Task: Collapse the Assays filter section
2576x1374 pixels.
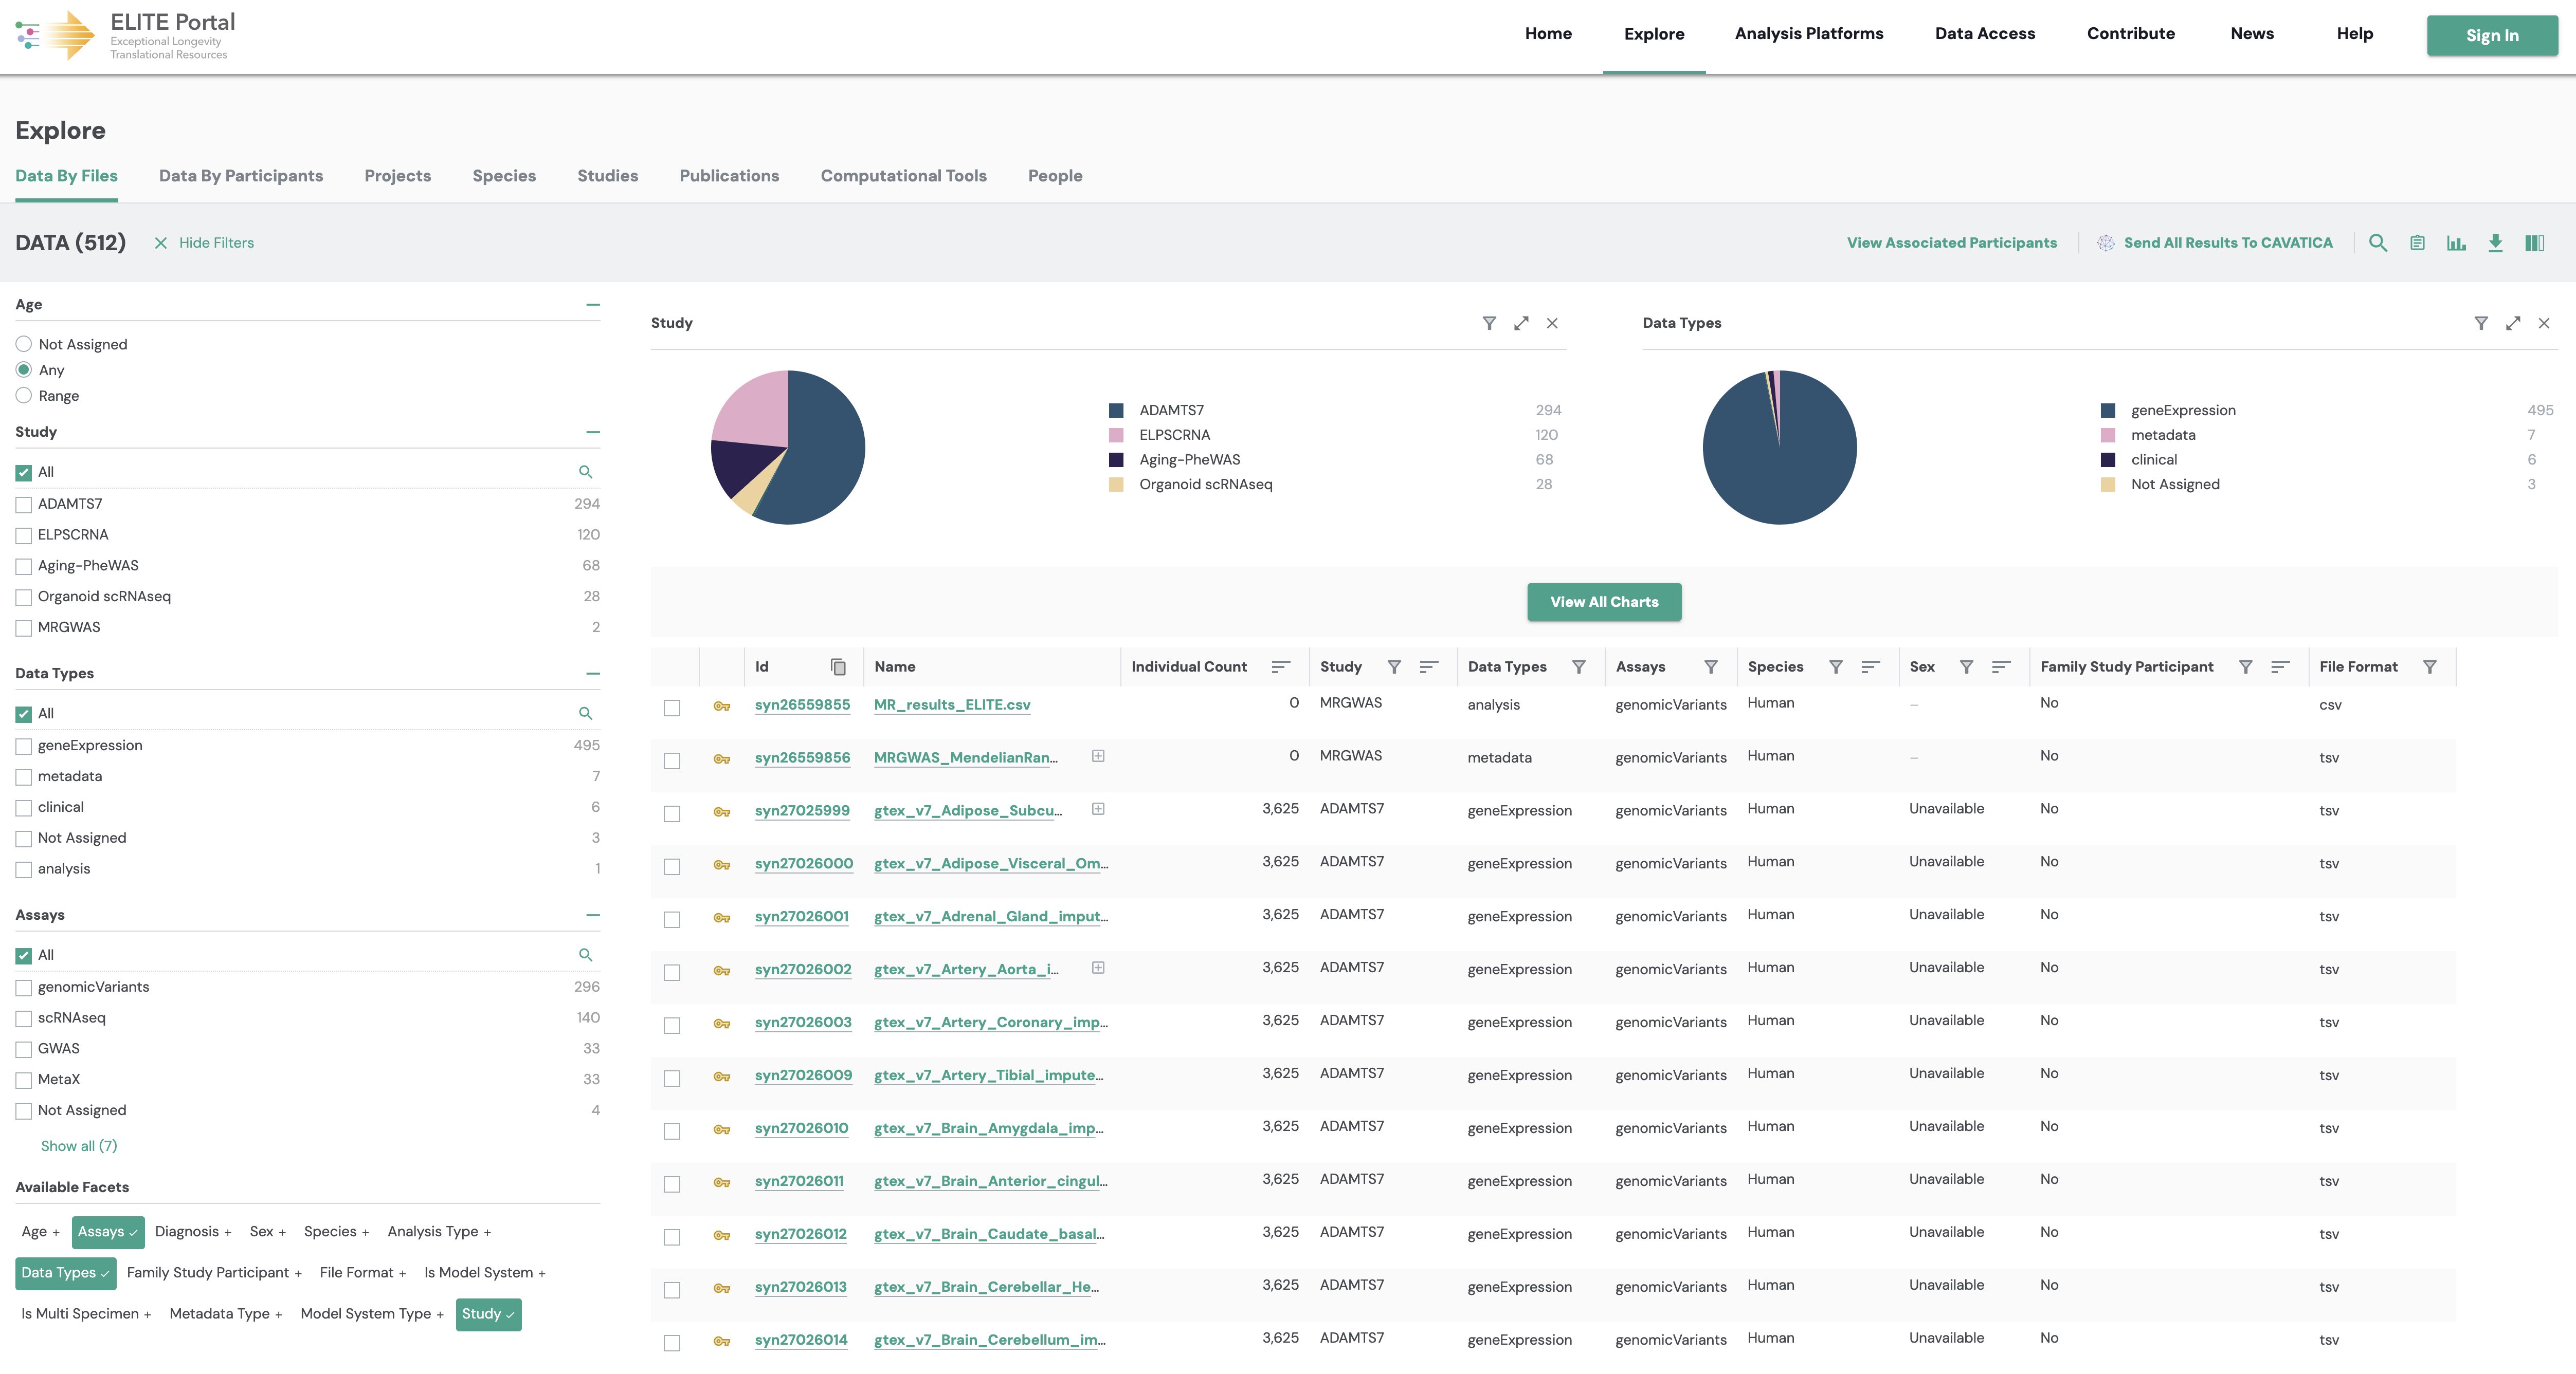Action: click(x=593, y=915)
